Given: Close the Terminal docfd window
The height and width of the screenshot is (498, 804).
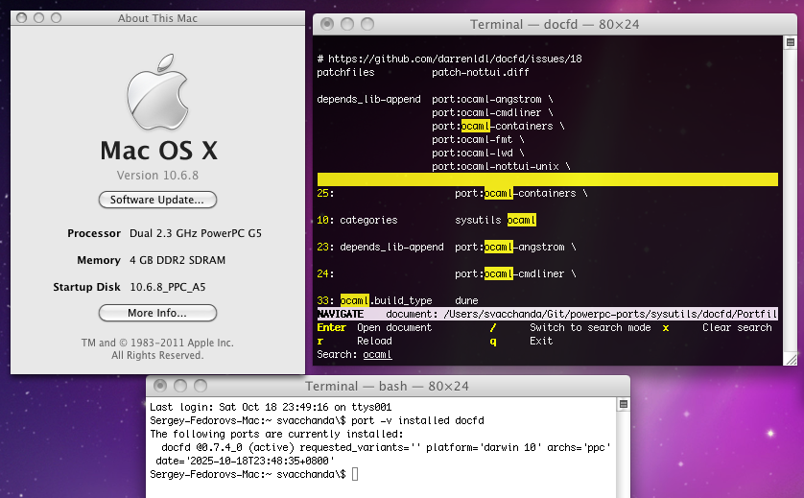Looking at the screenshot, I should tap(328, 24).
